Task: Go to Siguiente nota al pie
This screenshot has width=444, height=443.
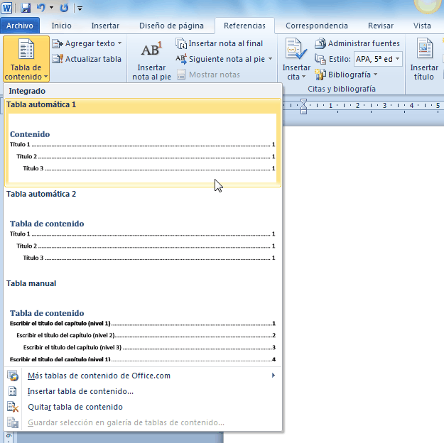Action: 221,59
